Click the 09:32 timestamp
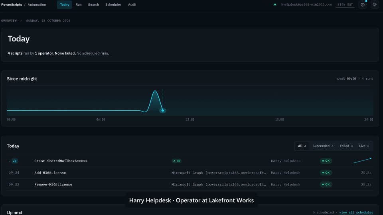Viewport: 383px width, 215px height. coord(14,184)
